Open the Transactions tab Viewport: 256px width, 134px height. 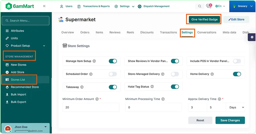pyautogui.click(x=168, y=32)
